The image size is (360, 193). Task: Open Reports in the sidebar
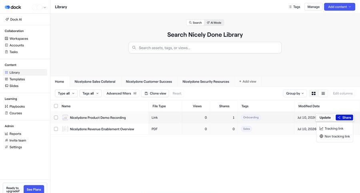click(13, 134)
